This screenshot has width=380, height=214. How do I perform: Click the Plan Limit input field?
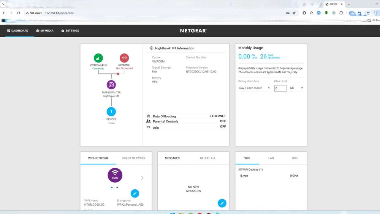tap(280, 88)
